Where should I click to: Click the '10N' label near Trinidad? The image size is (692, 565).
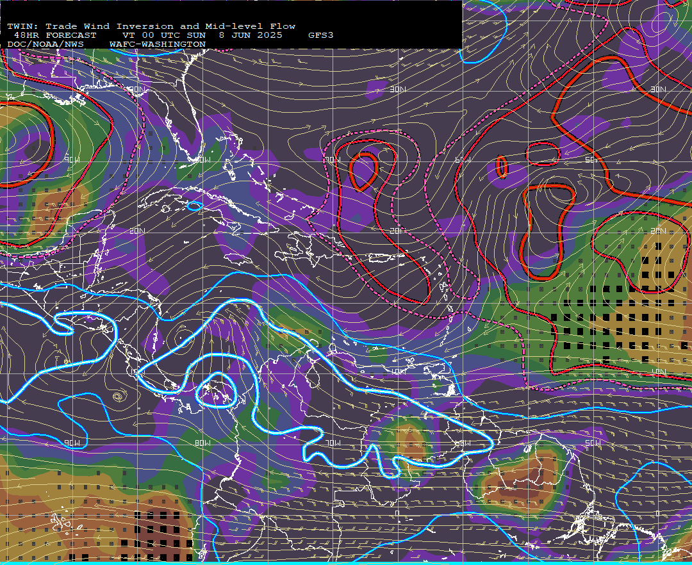tap(398, 372)
